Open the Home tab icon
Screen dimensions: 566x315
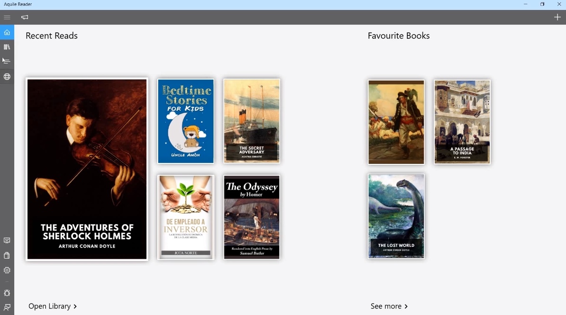pyautogui.click(x=7, y=32)
